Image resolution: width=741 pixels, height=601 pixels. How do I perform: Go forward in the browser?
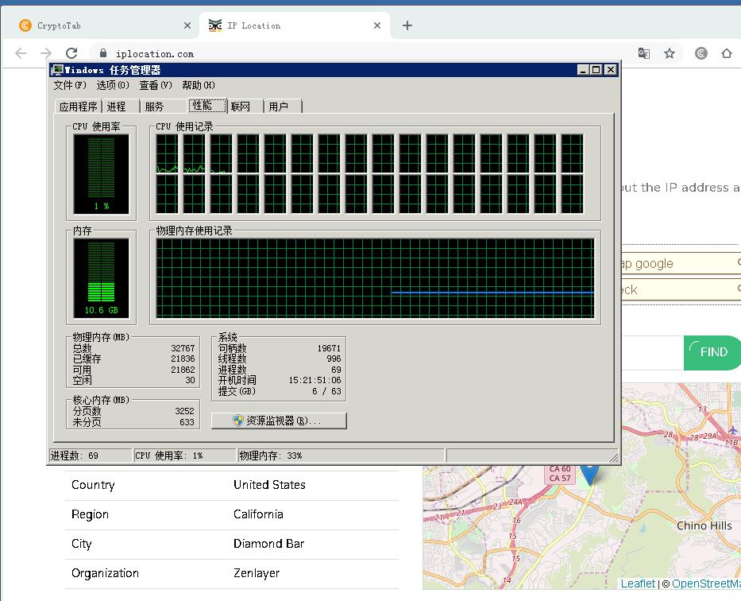coord(46,53)
